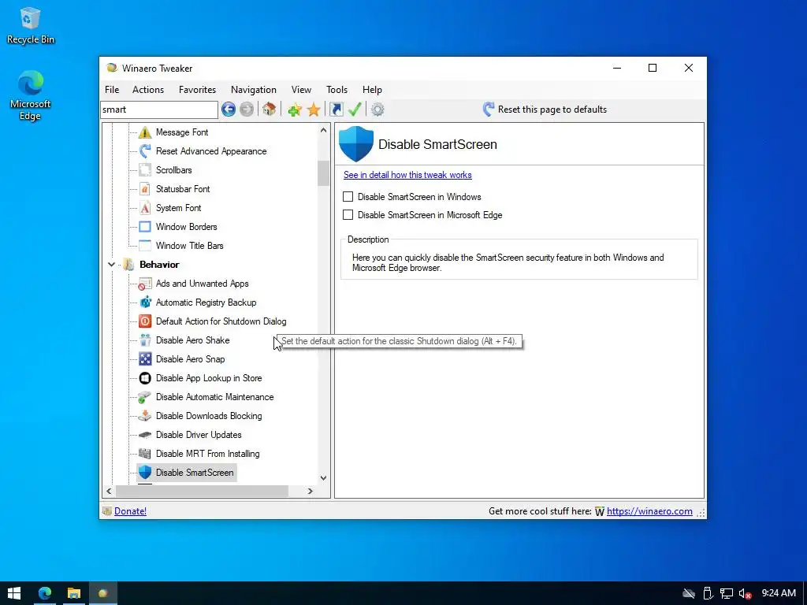This screenshot has height=605, width=807.
Task: Click the Message Font warning icon
Action: coord(145,132)
